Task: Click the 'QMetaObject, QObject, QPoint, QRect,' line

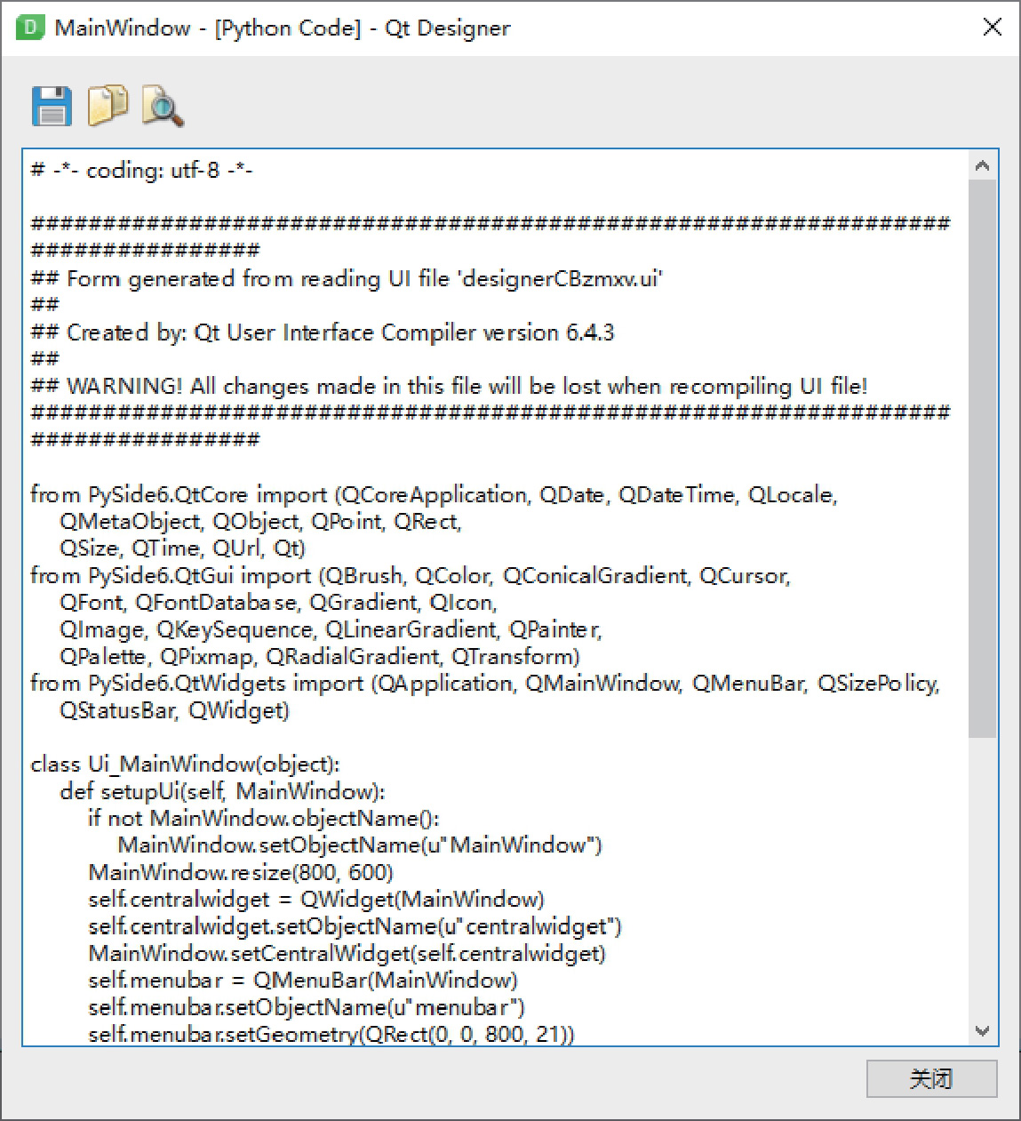Action: pyautogui.click(x=261, y=521)
